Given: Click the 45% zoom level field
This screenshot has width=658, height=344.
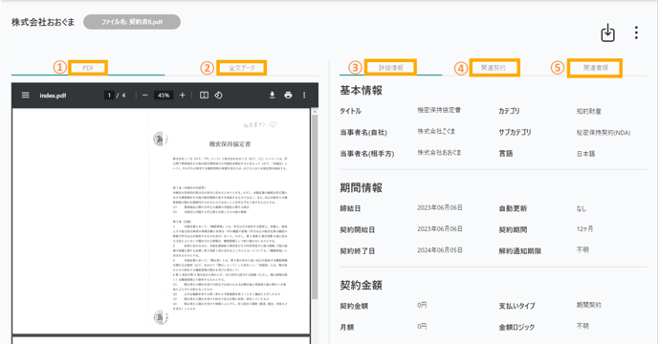Looking at the screenshot, I should click(164, 96).
